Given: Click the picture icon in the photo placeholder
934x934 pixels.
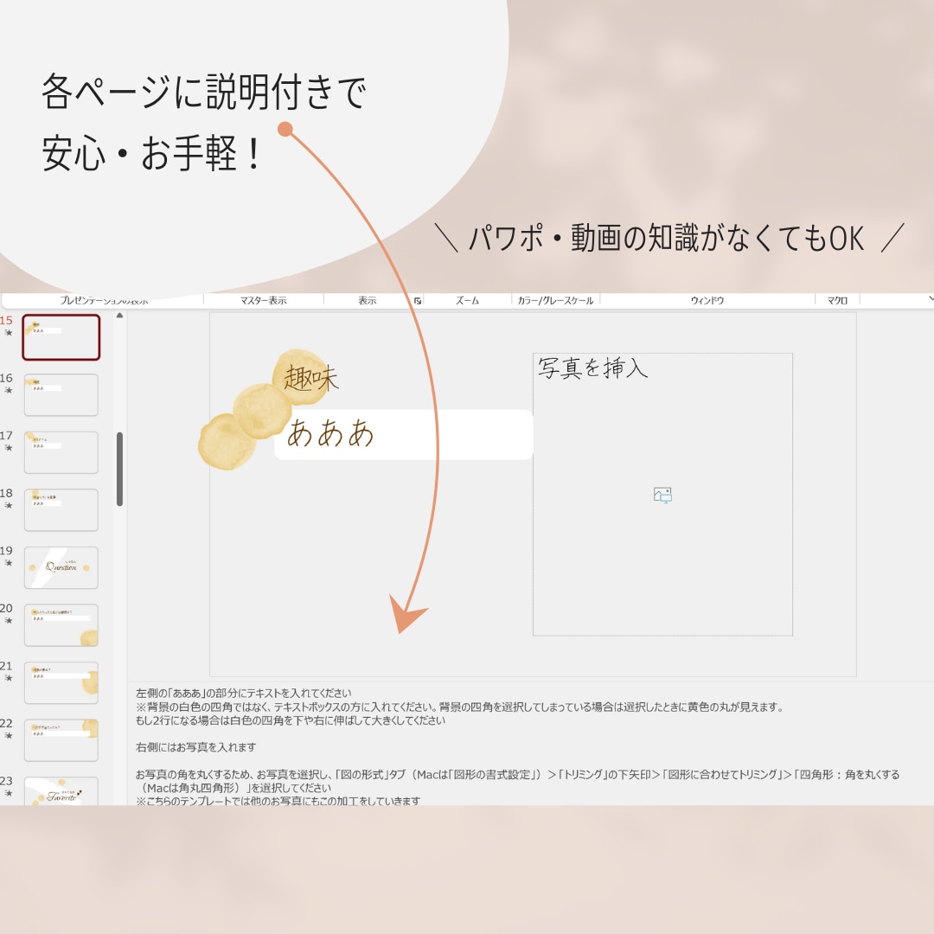Looking at the screenshot, I should [x=662, y=495].
